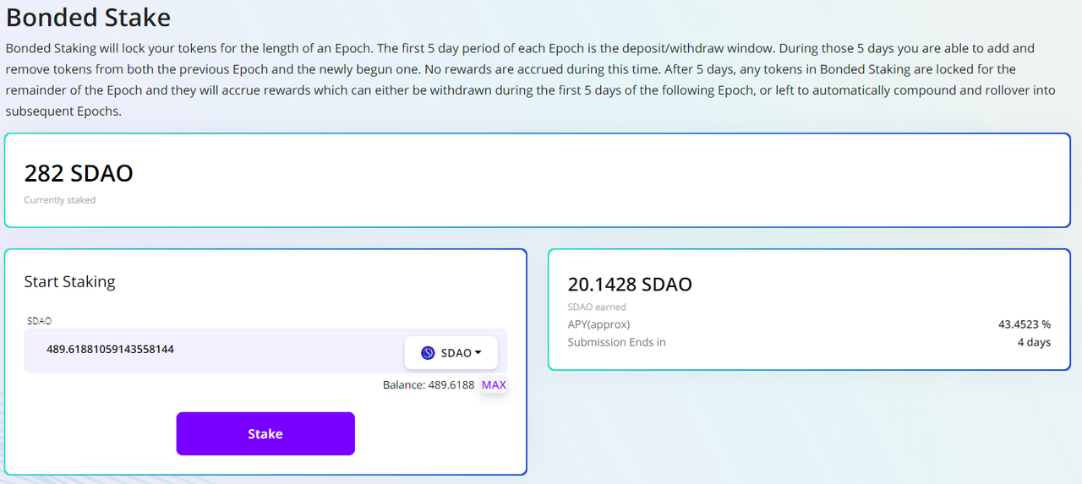Click the 20.1428 SDAO earned amount
The width and height of the screenshot is (1082, 484).
[x=630, y=285]
